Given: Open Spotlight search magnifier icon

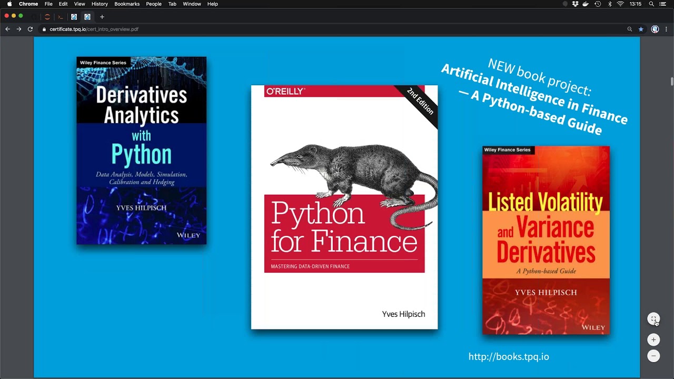Looking at the screenshot, I should (651, 4).
